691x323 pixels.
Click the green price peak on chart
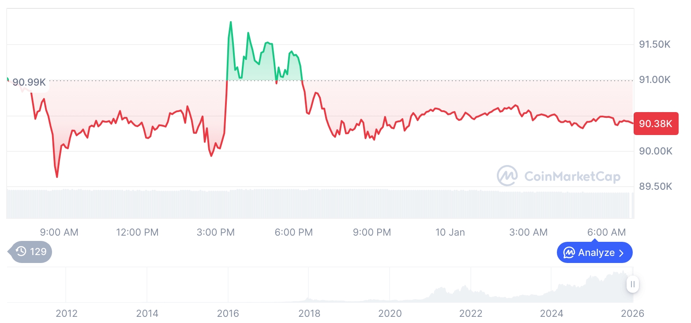coord(231,22)
